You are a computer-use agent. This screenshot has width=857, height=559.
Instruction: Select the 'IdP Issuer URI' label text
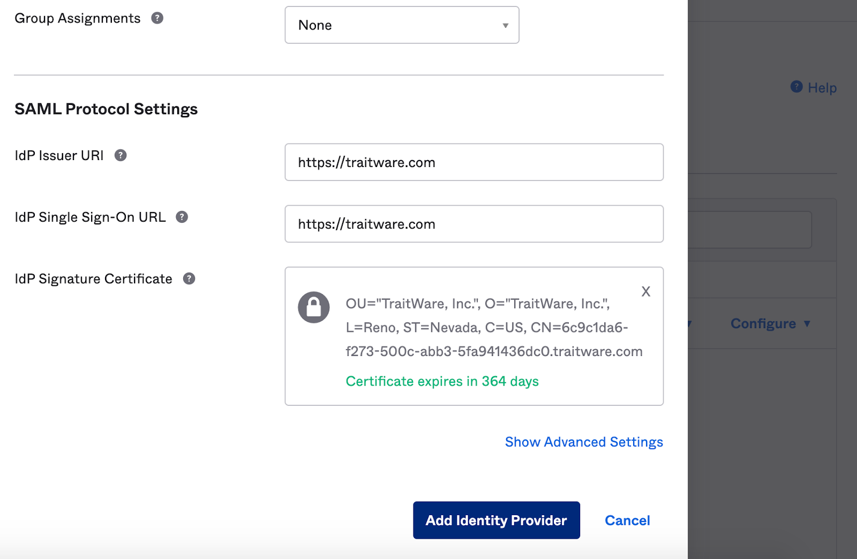click(59, 156)
